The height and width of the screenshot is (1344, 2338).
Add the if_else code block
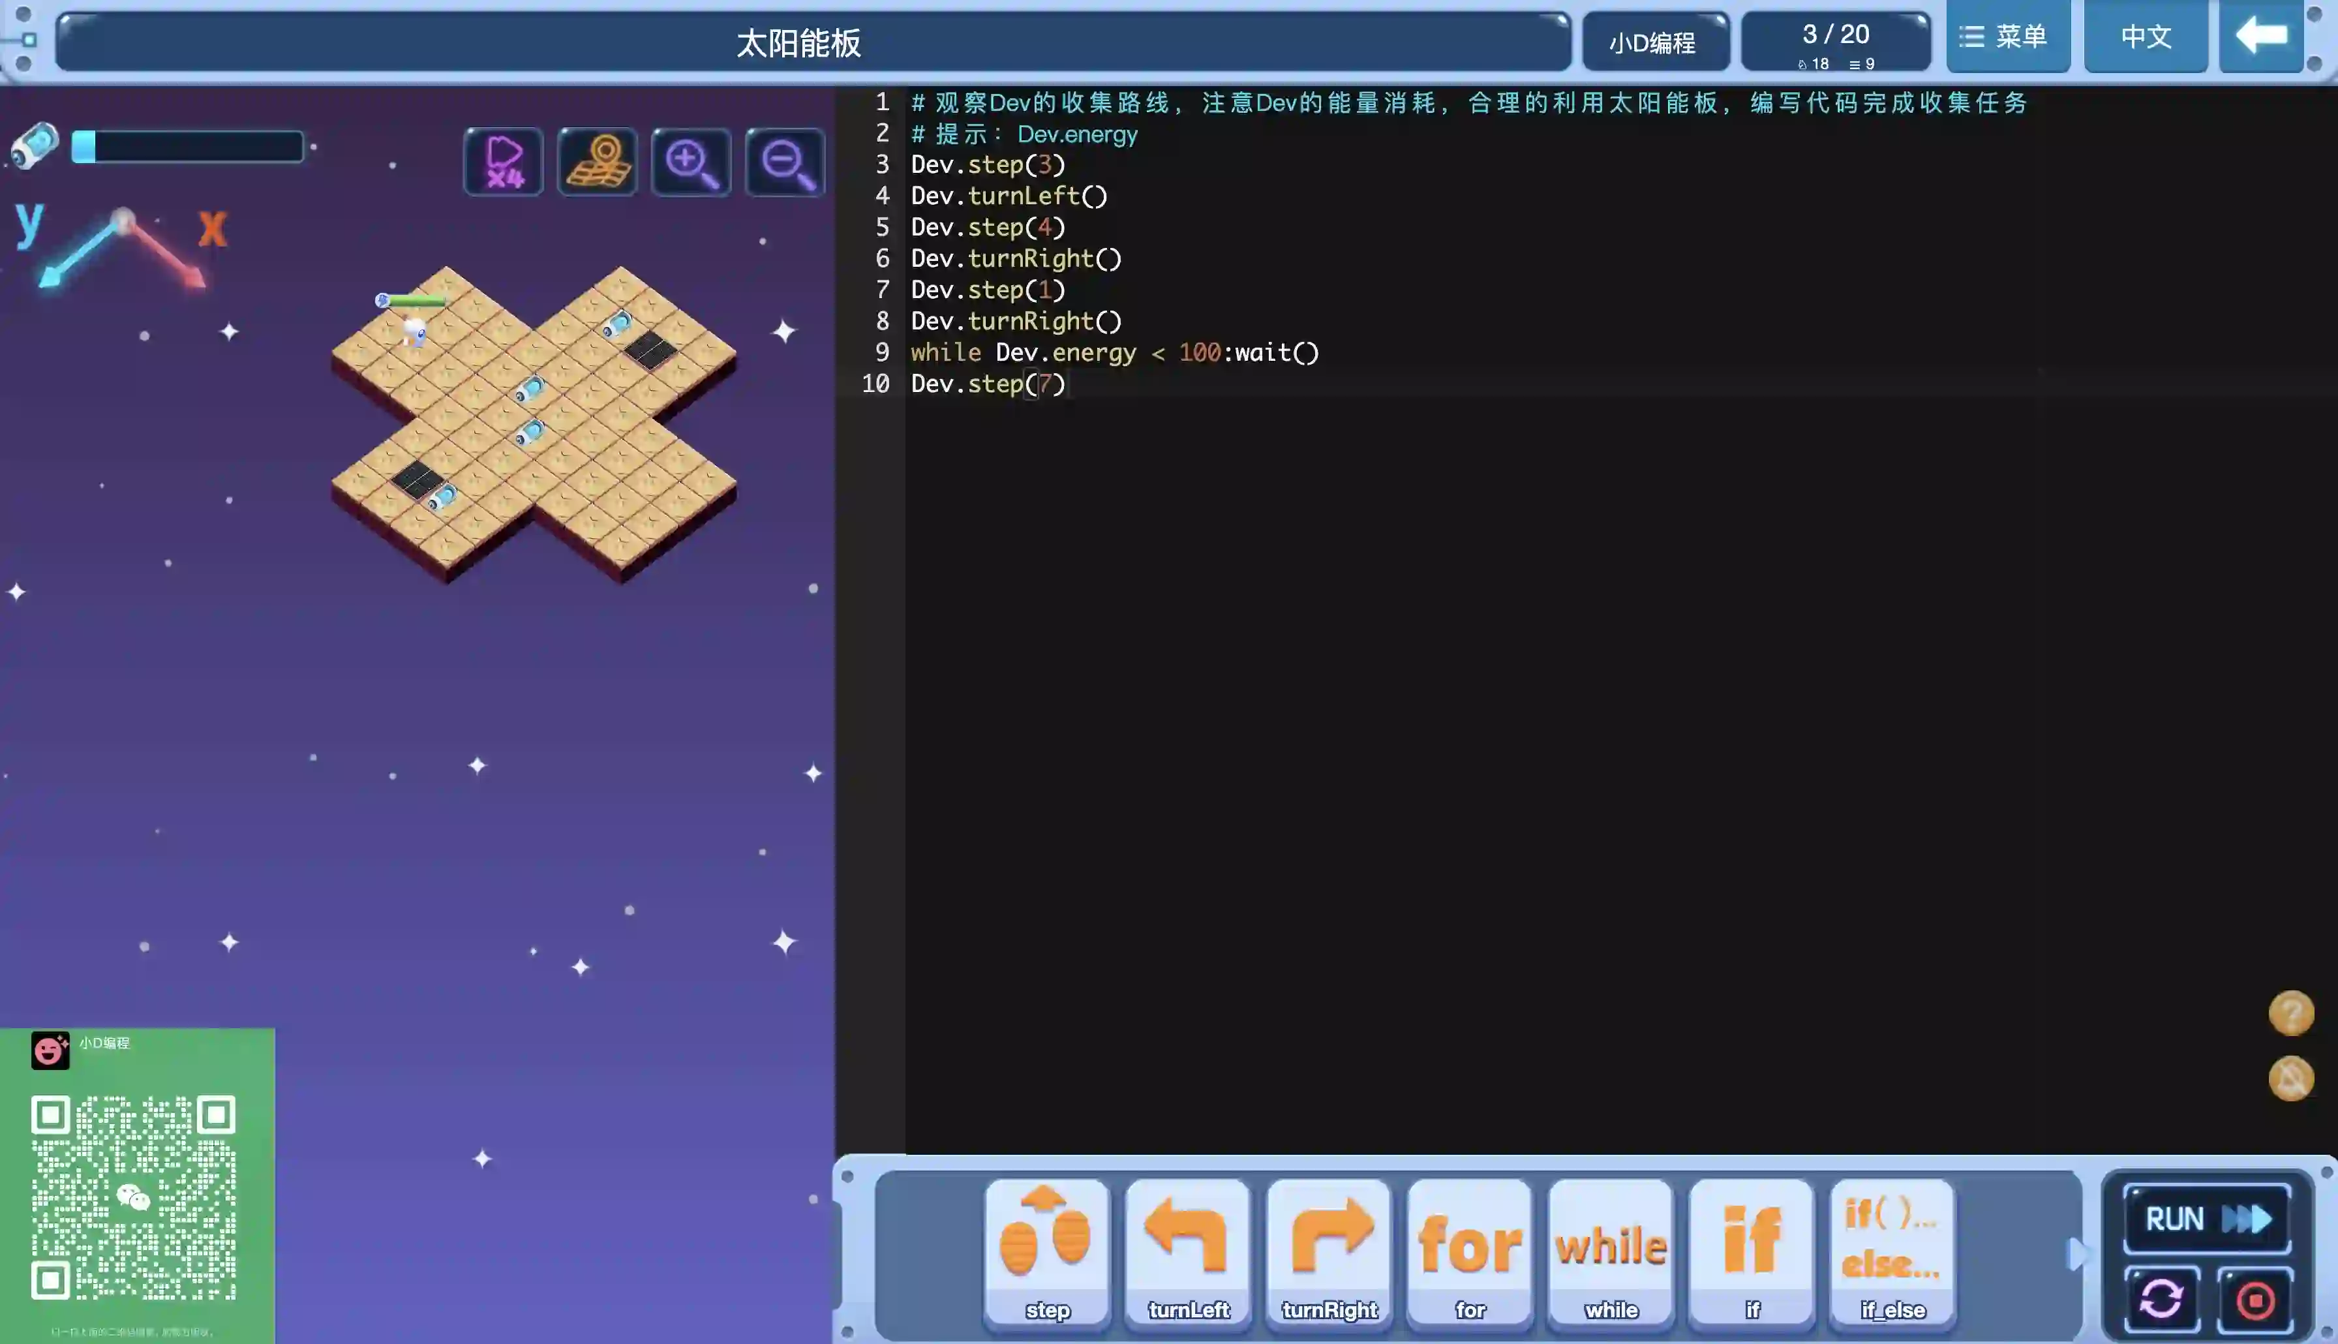pyautogui.click(x=1891, y=1252)
